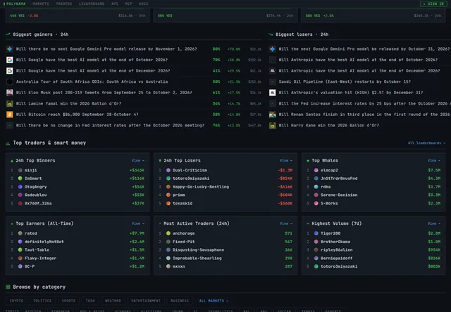Click Google icon beside 'best AI model end of October' gainer
The height and width of the screenshot is (312, 451).
9,60
